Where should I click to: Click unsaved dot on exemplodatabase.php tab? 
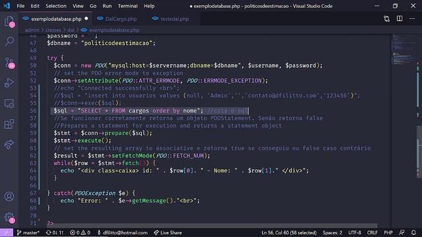(86, 18)
